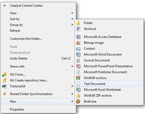Click the Folder icon in the New submenu
Screen dimensions: 145x114
tap(78, 23)
